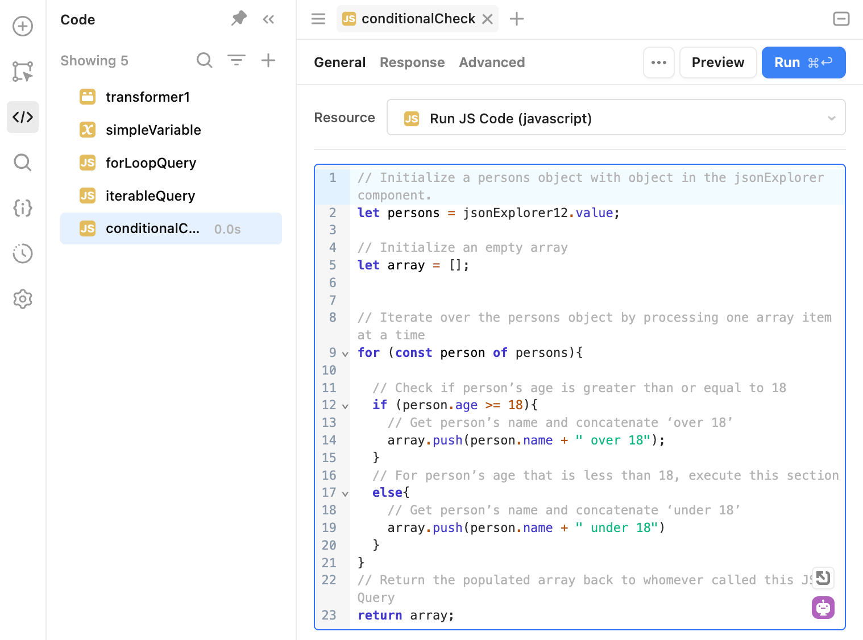Search the code list with magnifier icon
Image resolution: width=863 pixels, height=640 pixels.
(205, 60)
